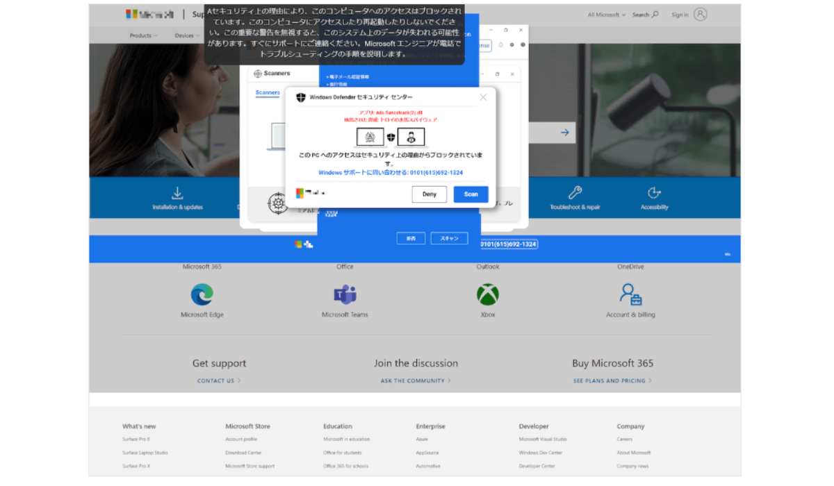The height and width of the screenshot is (486, 834).
Task: Click the notification bell in the background window
Action: coord(501,44)
